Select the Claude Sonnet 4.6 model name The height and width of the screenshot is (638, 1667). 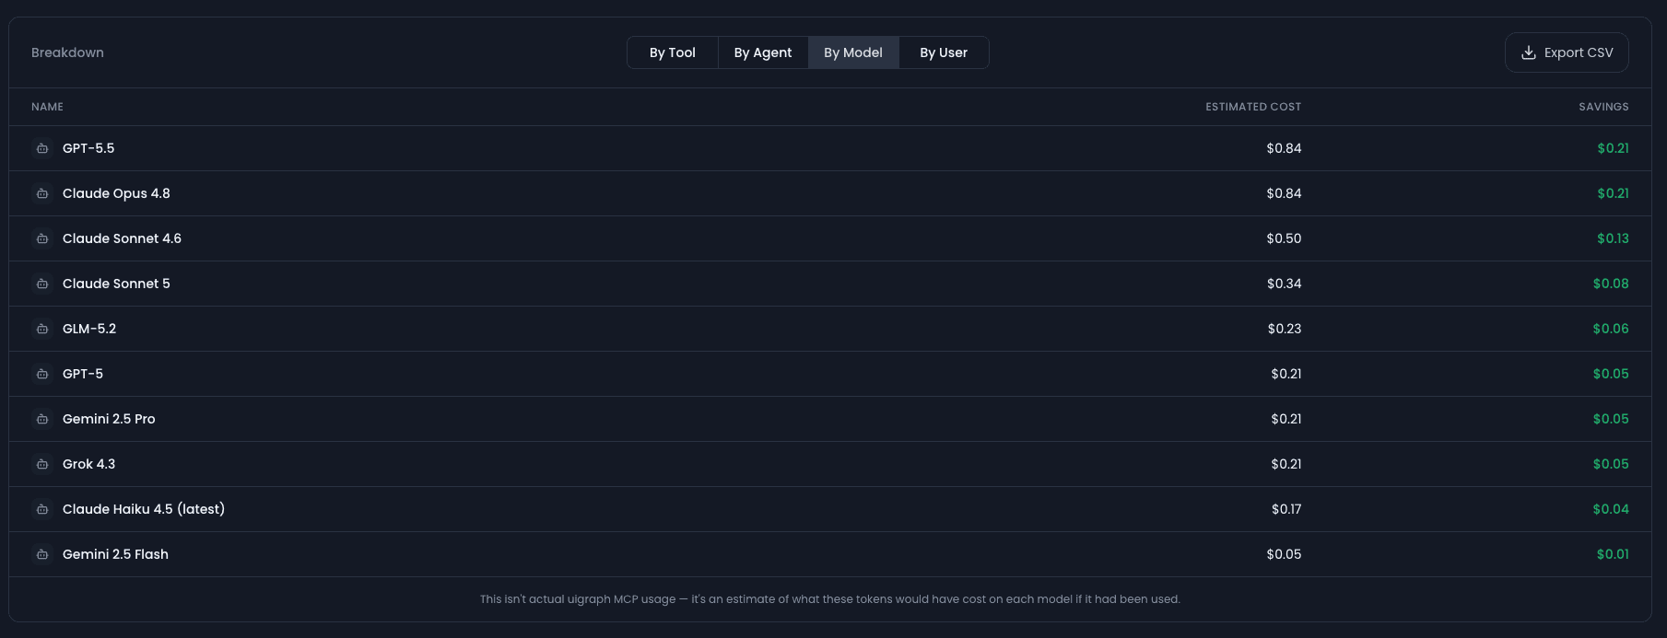(122, 238)
